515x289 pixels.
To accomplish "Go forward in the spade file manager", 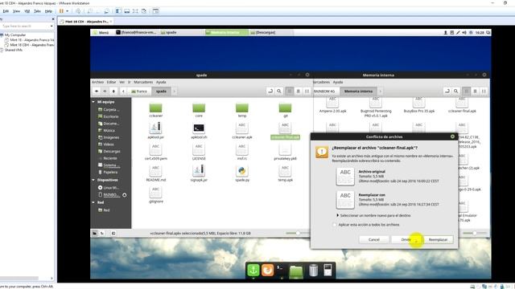I will 105,91.
